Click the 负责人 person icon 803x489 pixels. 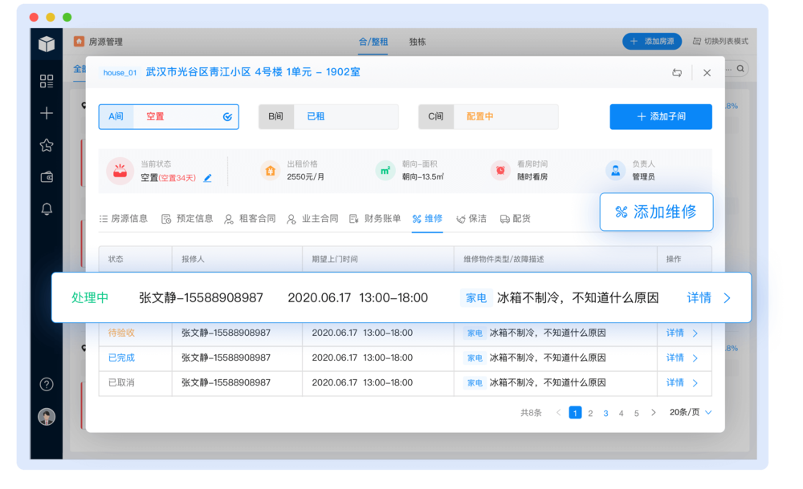pyautogui.click(x=616, y=170)
